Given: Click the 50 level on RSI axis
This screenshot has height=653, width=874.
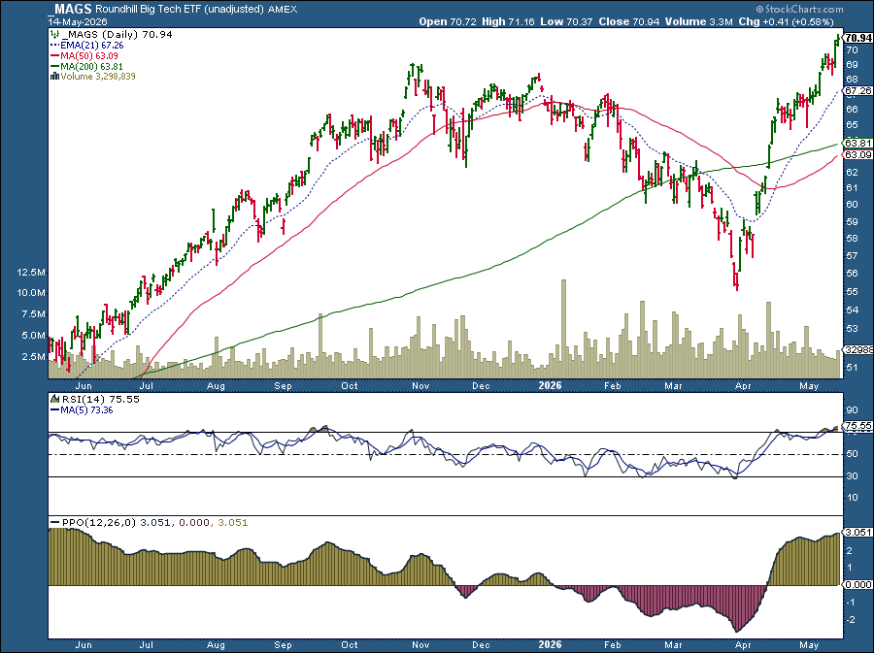Looking at the screenshot, I should click(x=852, y=455).
